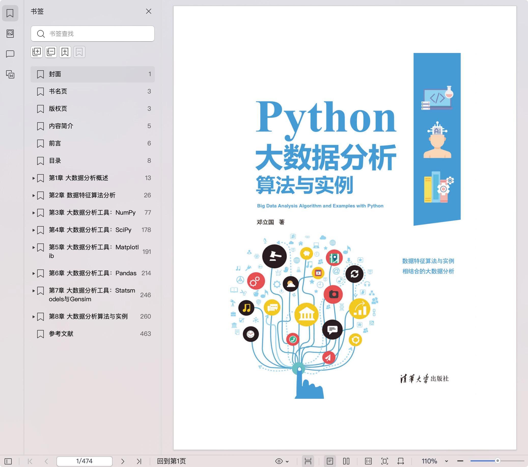Go to the next page

123,461
